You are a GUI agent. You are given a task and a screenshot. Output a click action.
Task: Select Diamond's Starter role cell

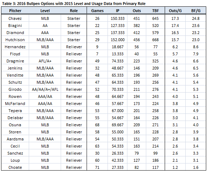(74, 33)
